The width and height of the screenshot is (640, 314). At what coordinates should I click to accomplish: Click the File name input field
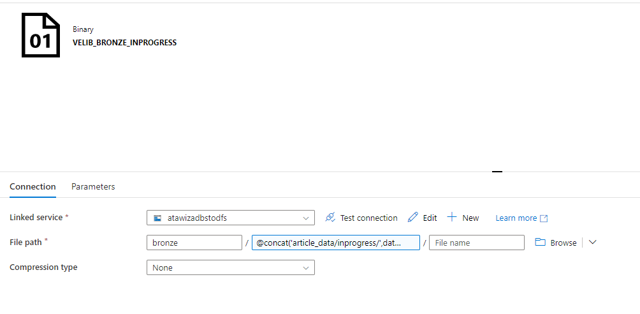[x=476, y=243]
